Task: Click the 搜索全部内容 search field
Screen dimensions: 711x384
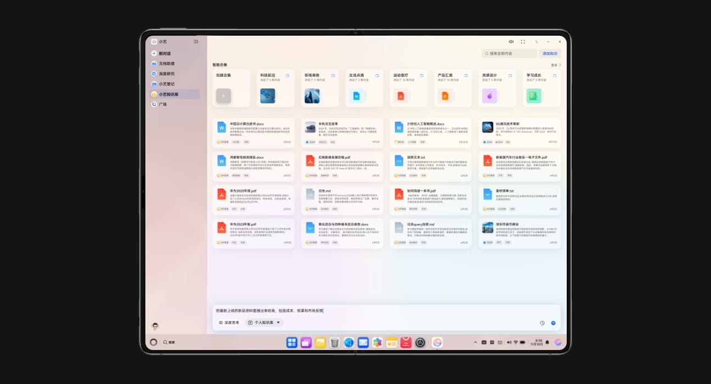Action: tap(509, 54)
